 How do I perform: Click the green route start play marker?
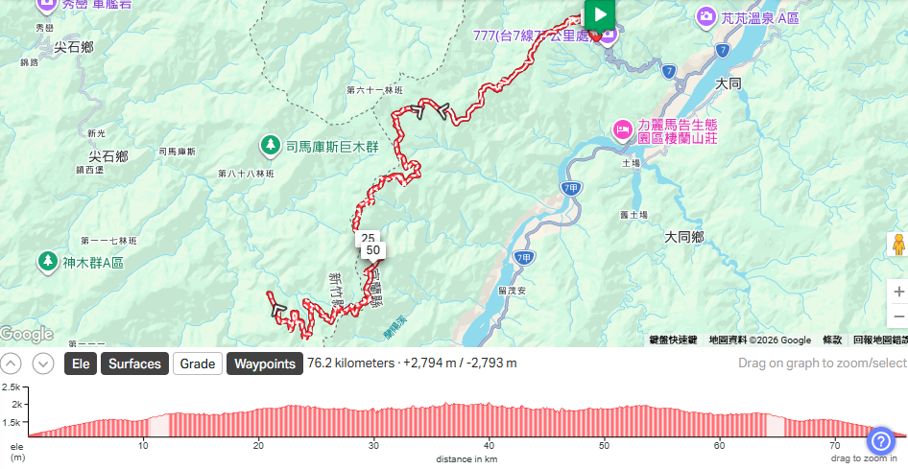[599, 14]
